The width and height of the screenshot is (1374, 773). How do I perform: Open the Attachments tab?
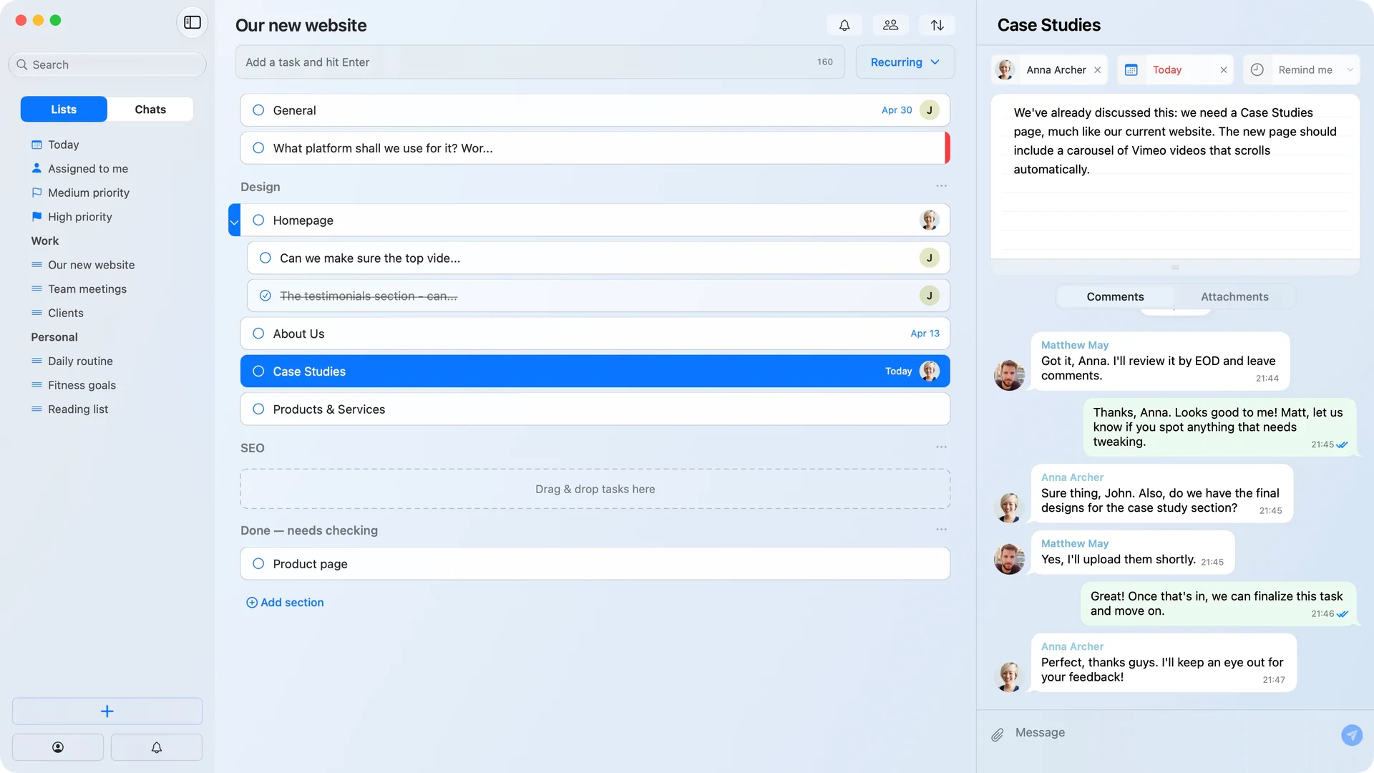[1234, 297]
